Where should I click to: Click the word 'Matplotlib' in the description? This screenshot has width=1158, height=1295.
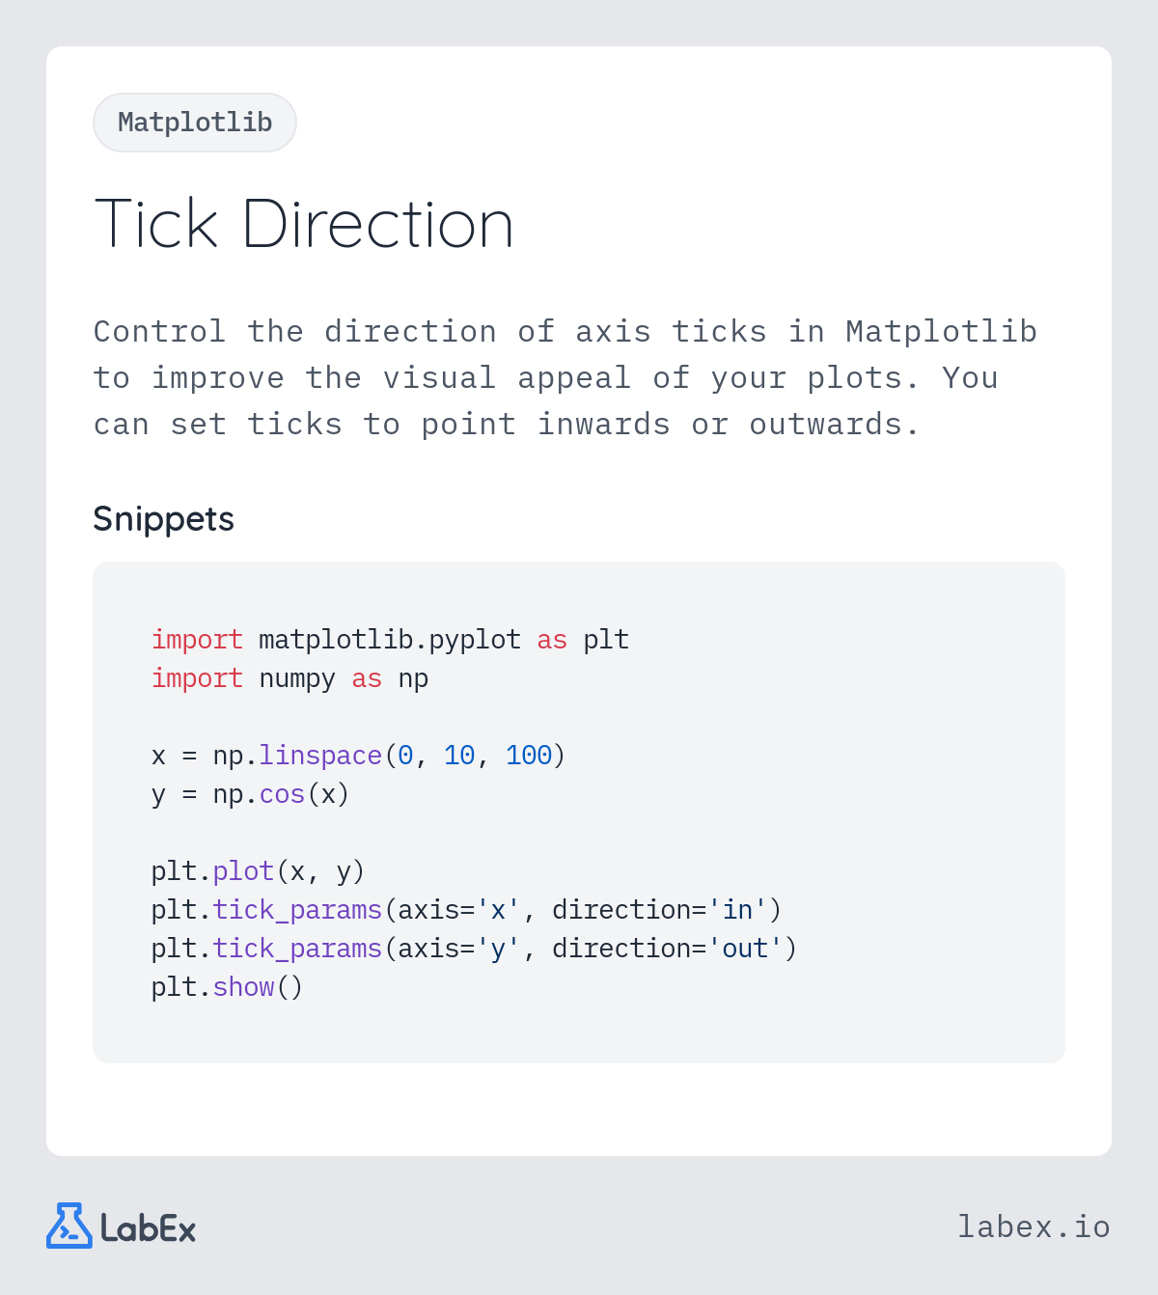(x=941, y=332)
